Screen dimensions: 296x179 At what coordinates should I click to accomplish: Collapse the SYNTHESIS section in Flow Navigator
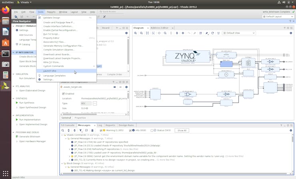[x=13, y=98]
